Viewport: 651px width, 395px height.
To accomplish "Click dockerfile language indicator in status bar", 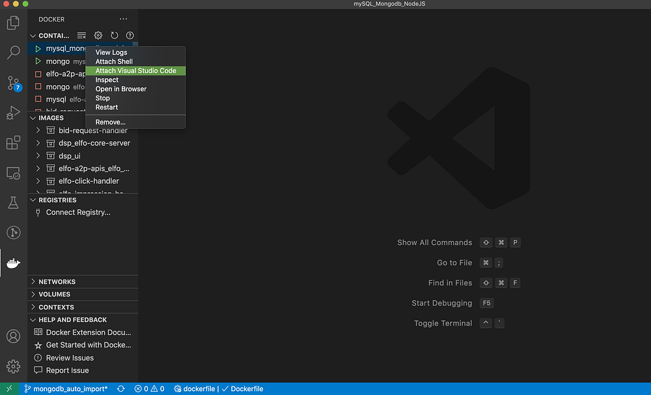I will (x=194, y=388).
